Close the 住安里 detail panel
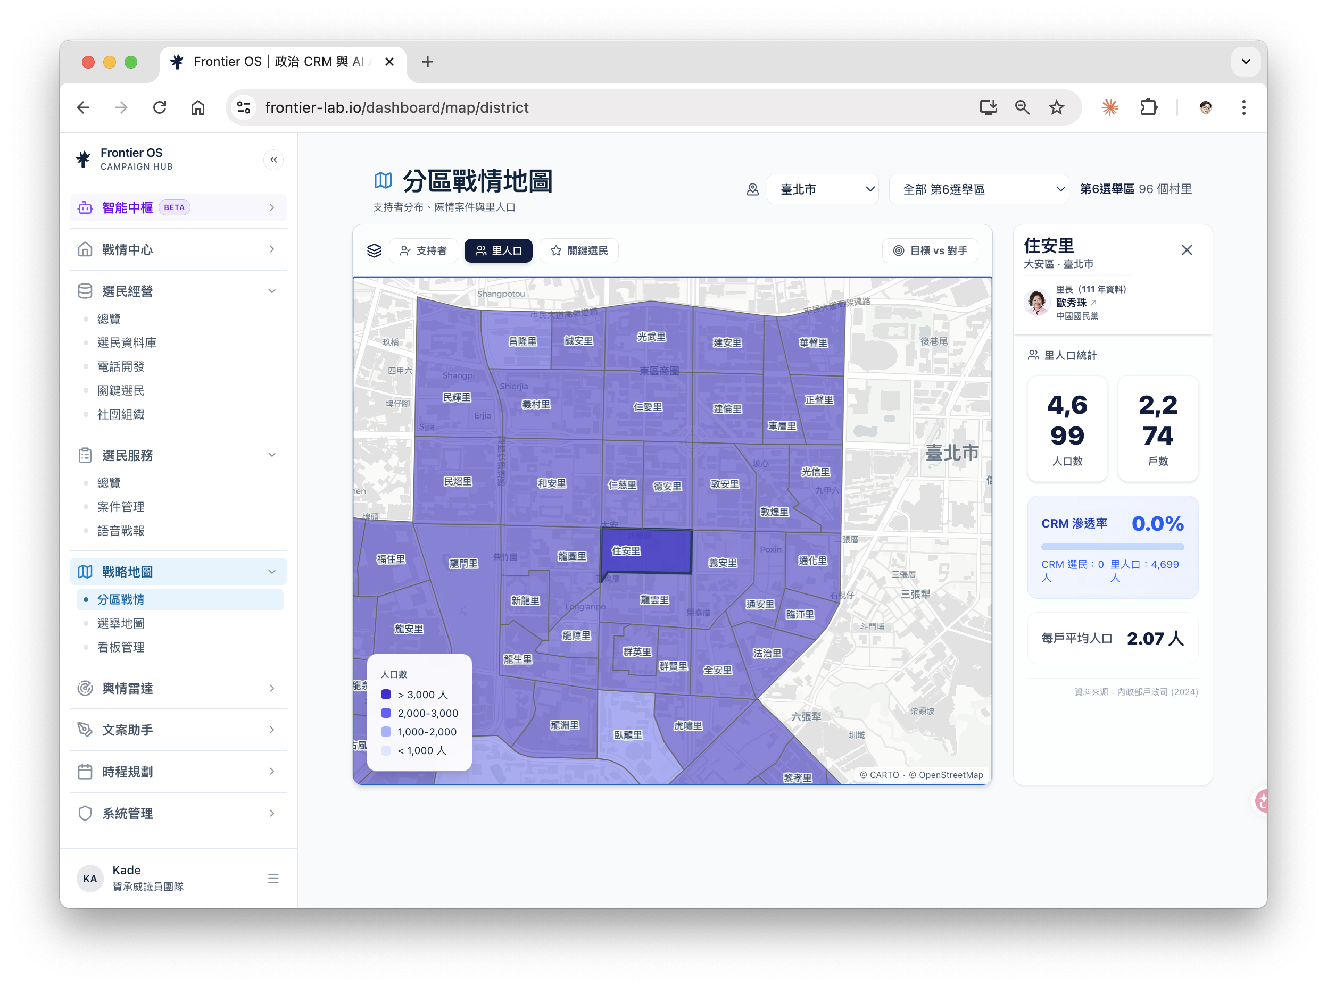The height and width of the screenshot is (987, 1327). pyautogui.click(x=1187, y=250)
